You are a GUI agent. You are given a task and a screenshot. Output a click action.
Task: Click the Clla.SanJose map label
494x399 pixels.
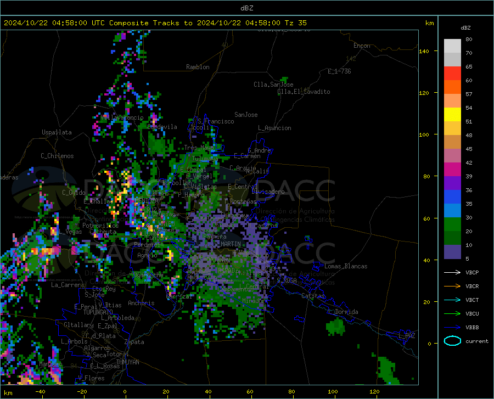[273, 85]
